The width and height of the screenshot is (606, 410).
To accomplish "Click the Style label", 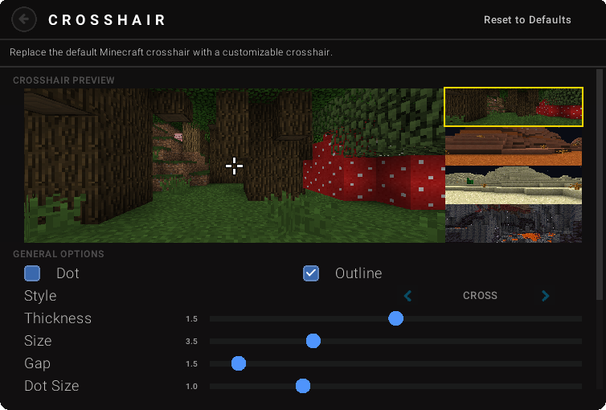I will click(40, 296).
